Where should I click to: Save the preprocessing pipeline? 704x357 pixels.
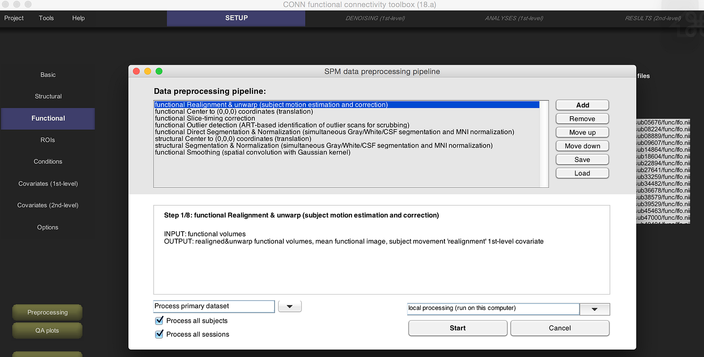(x=582, y=160)
